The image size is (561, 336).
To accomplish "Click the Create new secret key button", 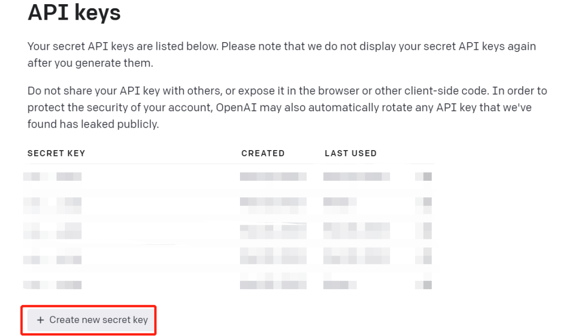I will 91,320.
